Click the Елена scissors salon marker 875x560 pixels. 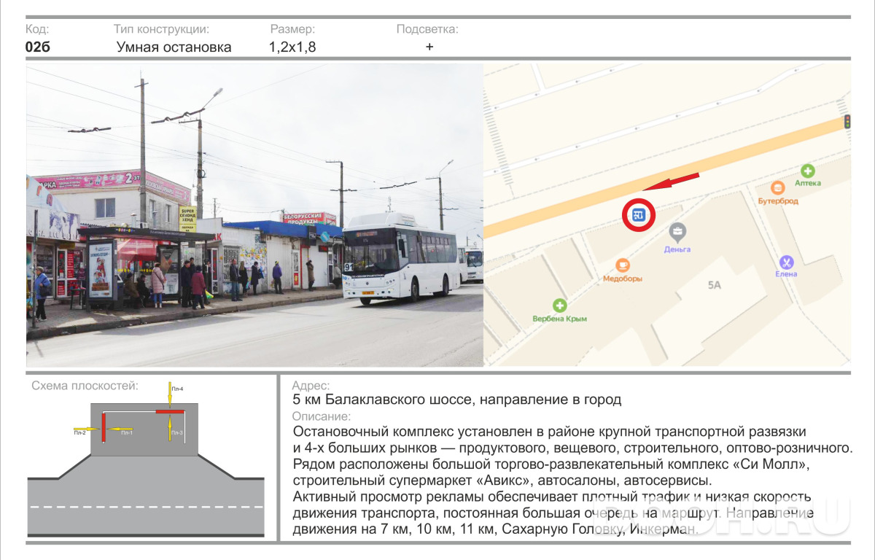[786, 261]
